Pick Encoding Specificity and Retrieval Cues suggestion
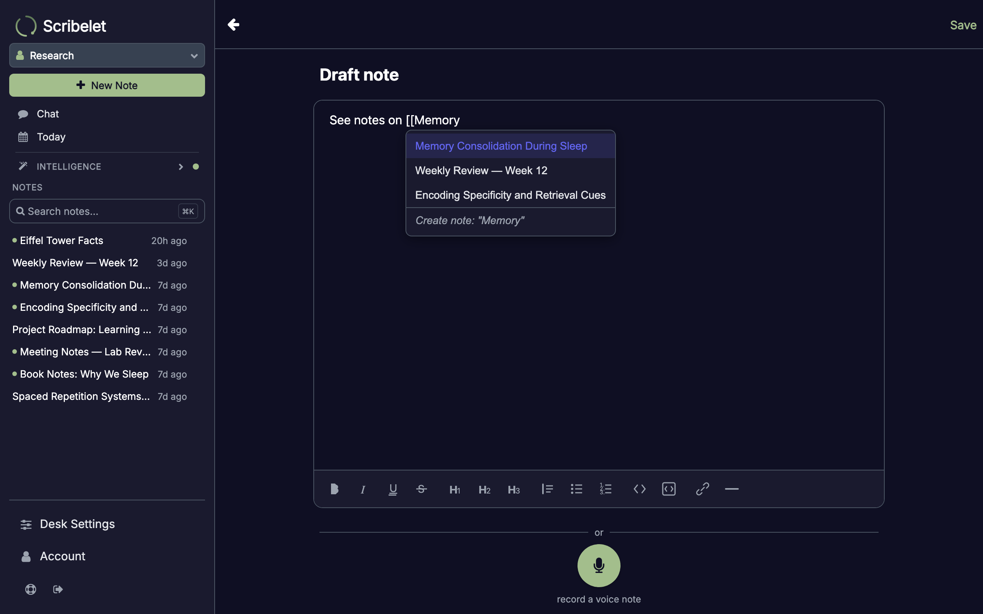The width and height of the screenshot is (983, 614). point(511,195)
